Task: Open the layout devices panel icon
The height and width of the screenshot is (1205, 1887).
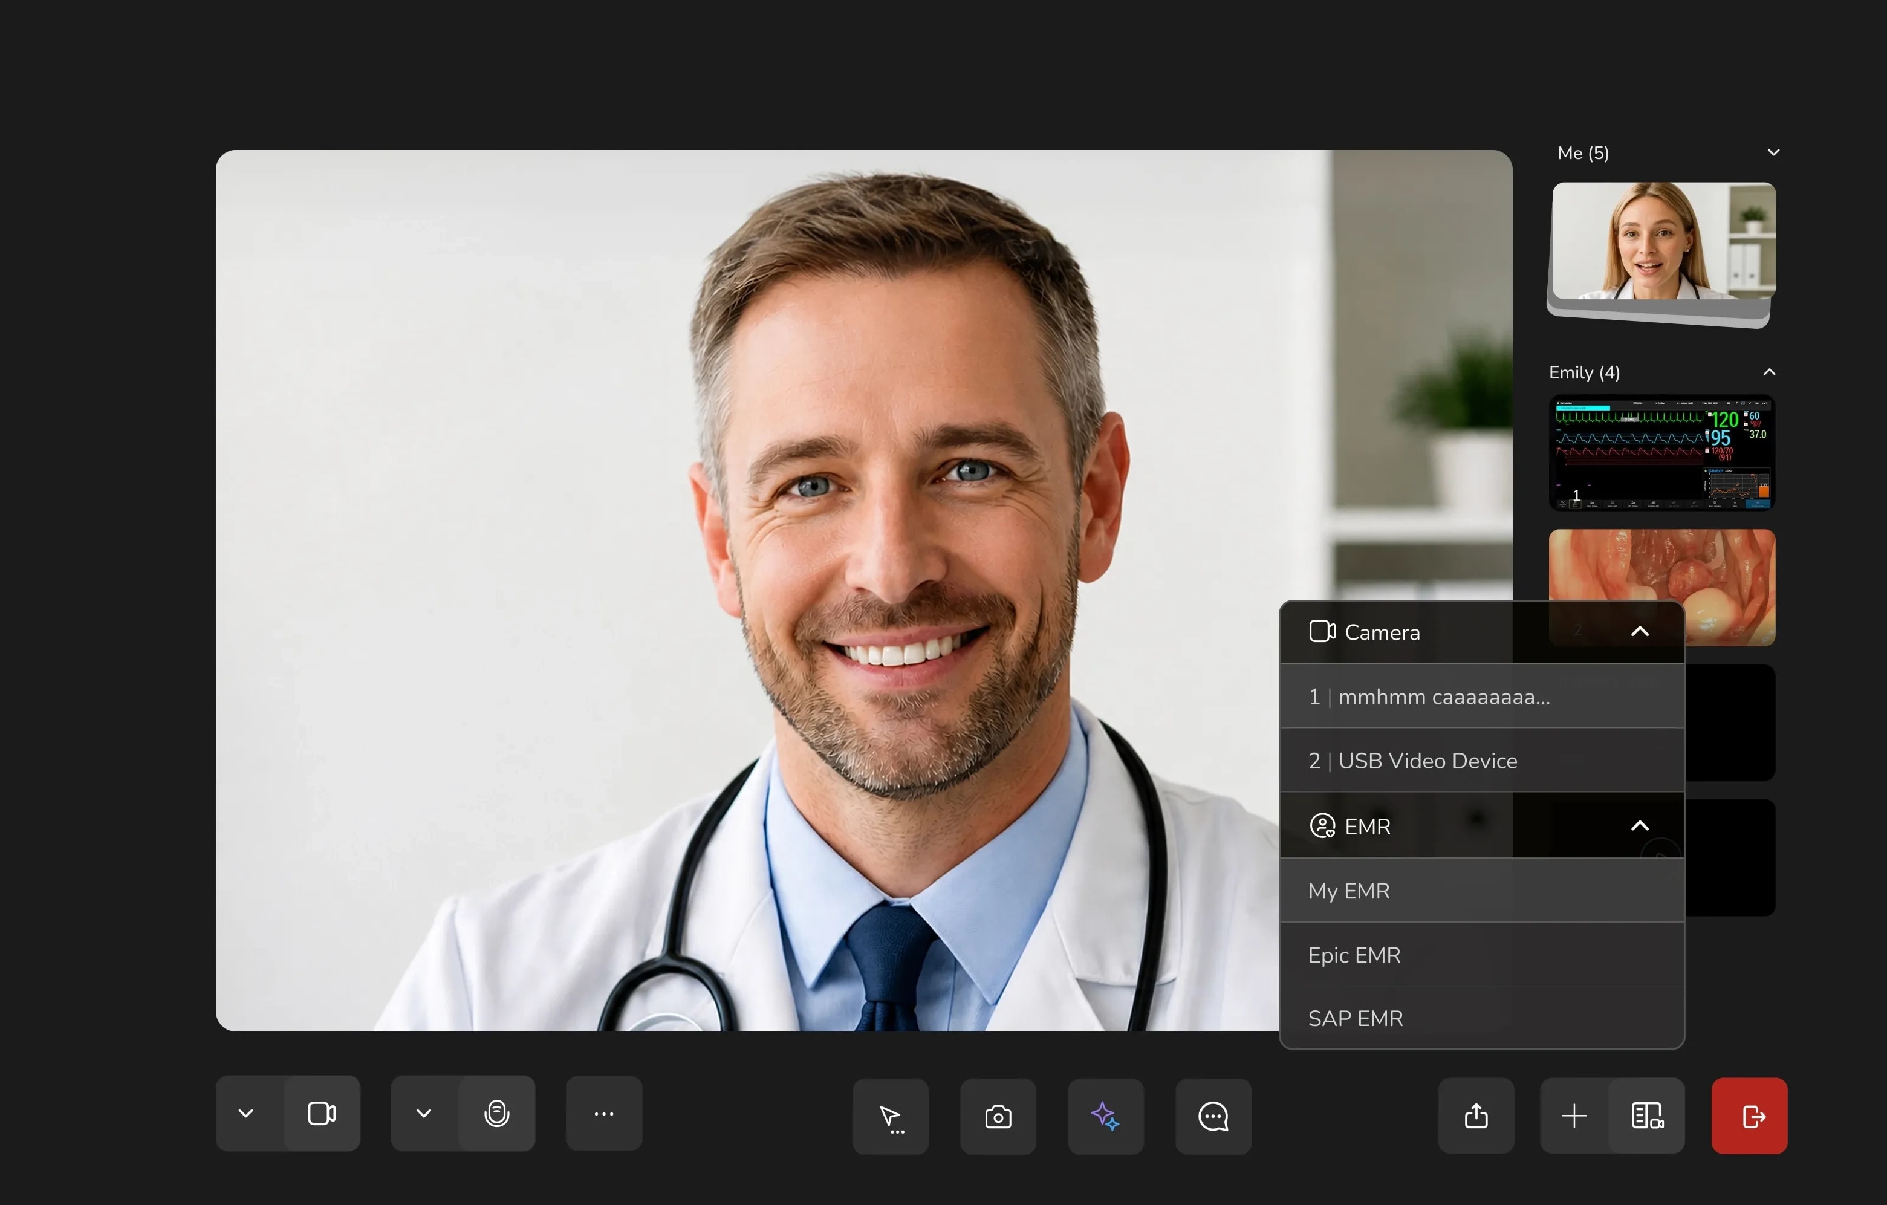Action: (x=1646, y=1116)
